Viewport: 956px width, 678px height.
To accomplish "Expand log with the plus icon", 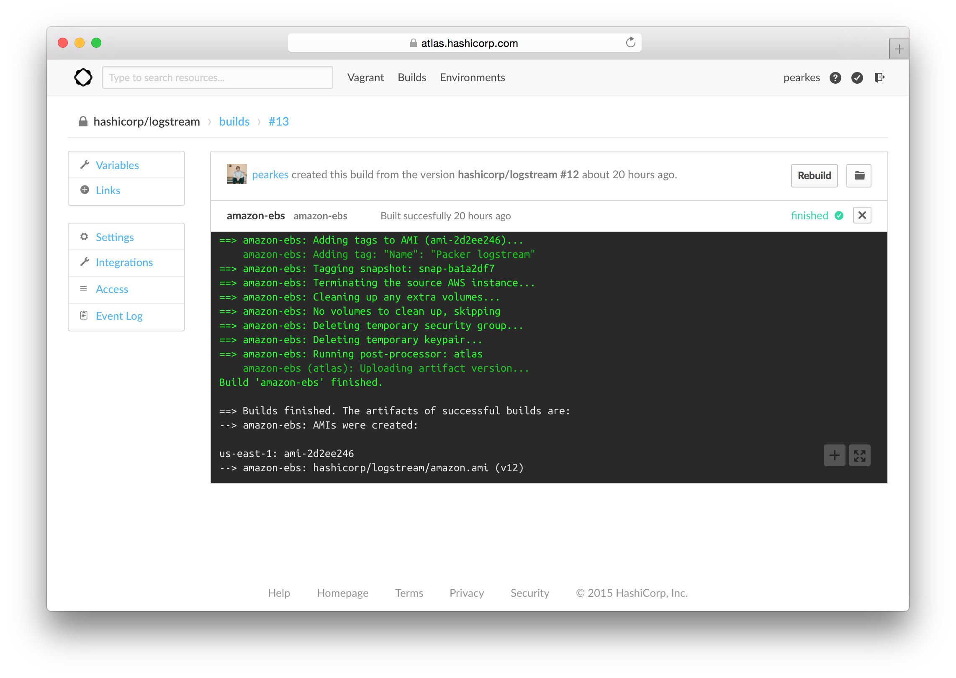I will (x=834, y=455).
